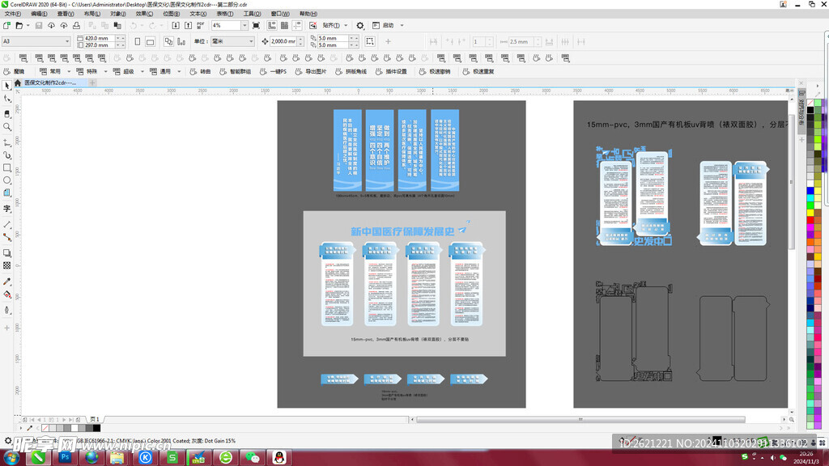Select the Text tool in toolbox
This screenshot has height=466, width=829.
[7, 209]
